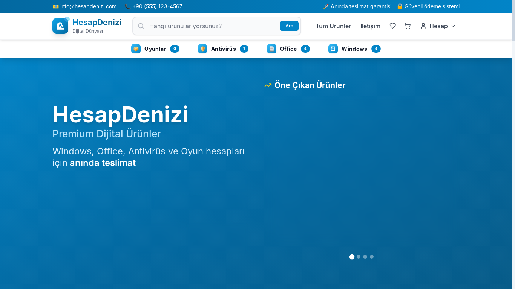Click the Oyunlar category box icon
Image resolution: width=515 pixels, height=289 pixels.
pos(136,49)
